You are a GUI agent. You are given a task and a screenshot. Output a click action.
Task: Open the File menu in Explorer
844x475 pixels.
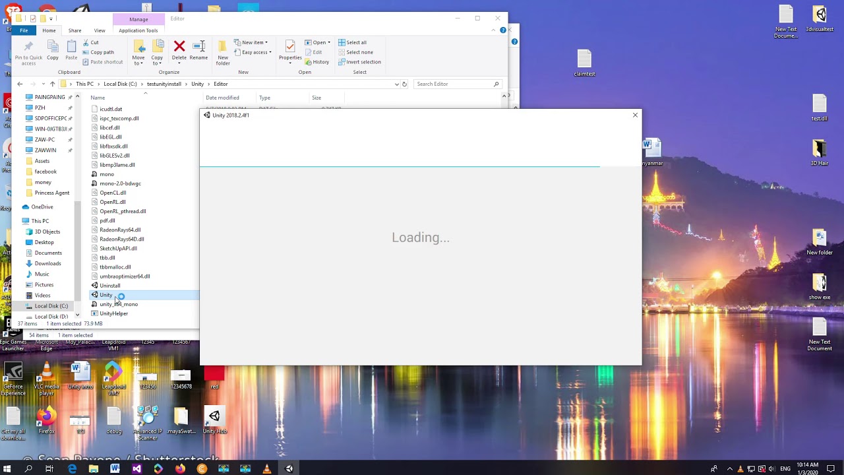coord(24,30)
